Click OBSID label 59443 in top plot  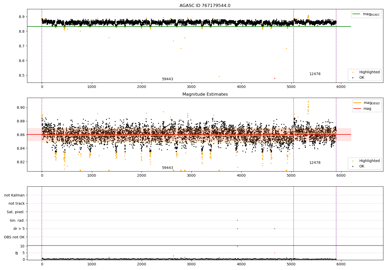click(167, 79)
